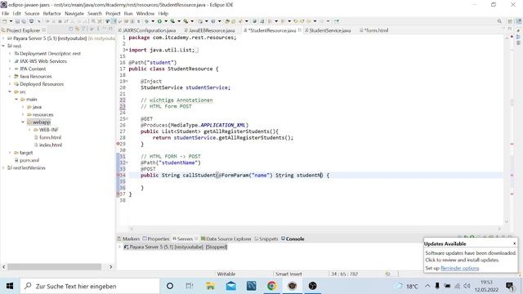
Task: Click the Debug bug icon in toolbar
Action: [147, 21]
